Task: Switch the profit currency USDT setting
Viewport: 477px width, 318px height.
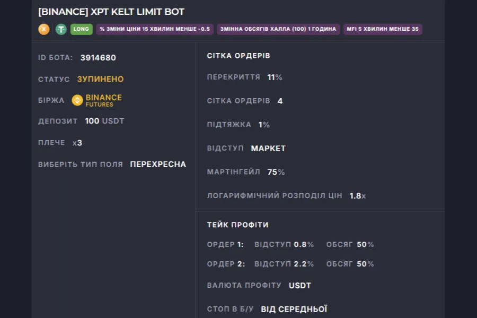Action: tap(300, 285)
